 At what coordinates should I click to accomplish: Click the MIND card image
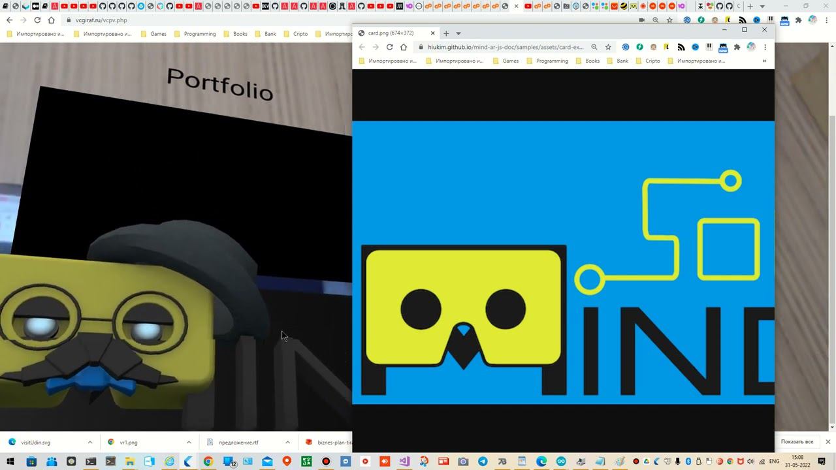pyautogui.click(x=563, y=262)
